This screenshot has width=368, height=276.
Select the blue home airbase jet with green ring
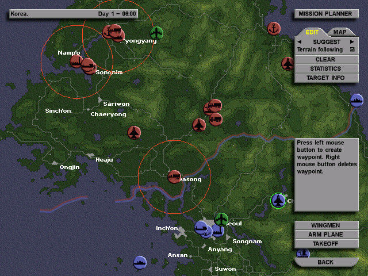click(x=278, y=201)
